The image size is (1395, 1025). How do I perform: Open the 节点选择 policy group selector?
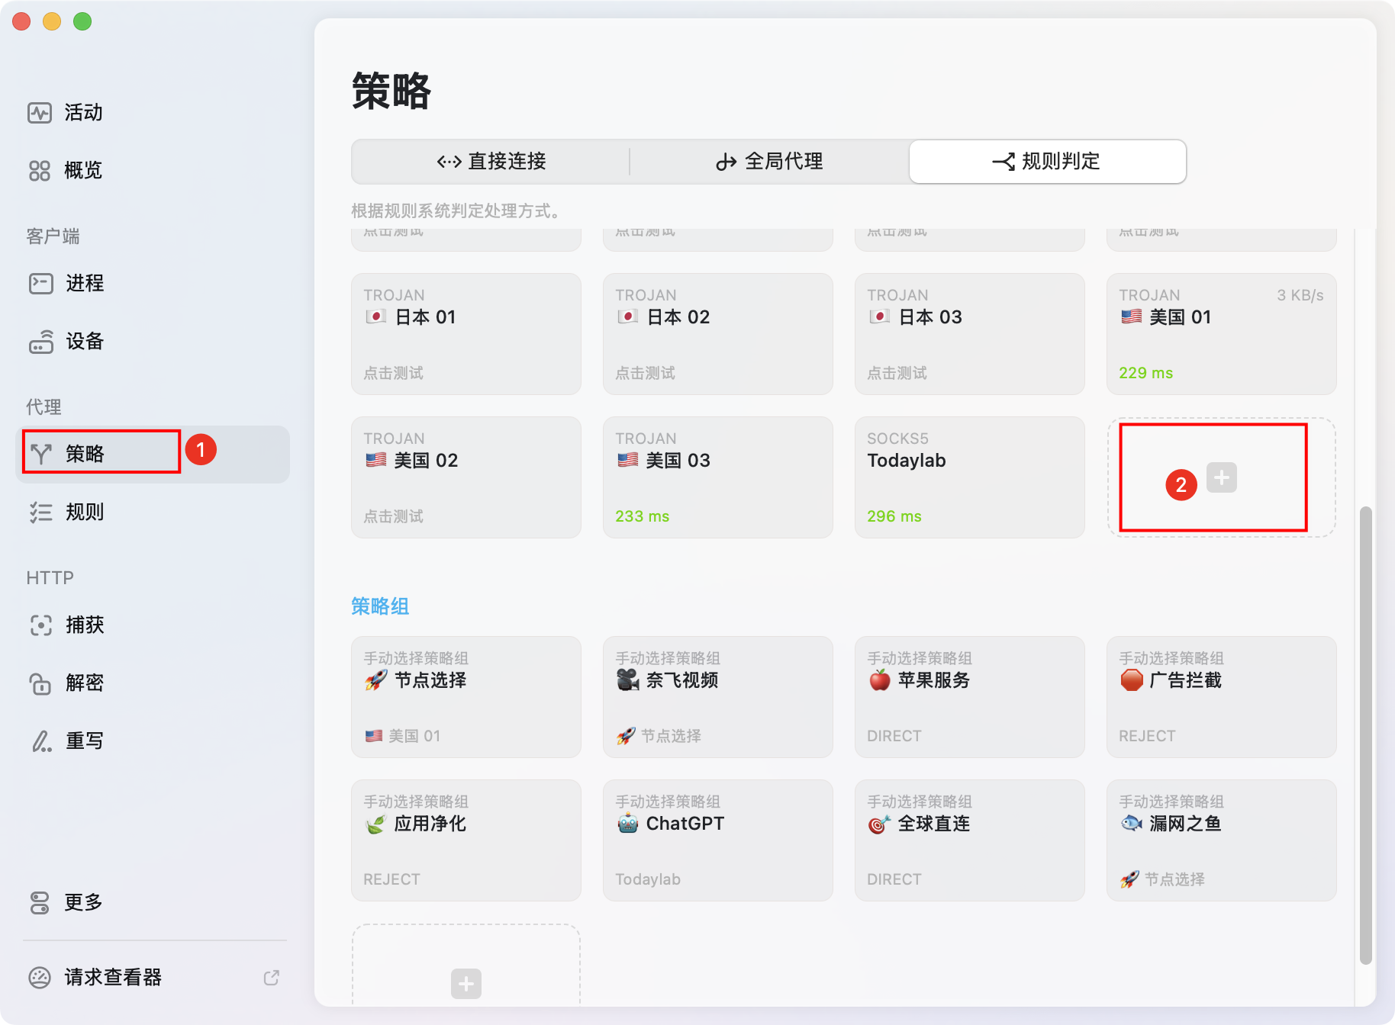[466, 696]
